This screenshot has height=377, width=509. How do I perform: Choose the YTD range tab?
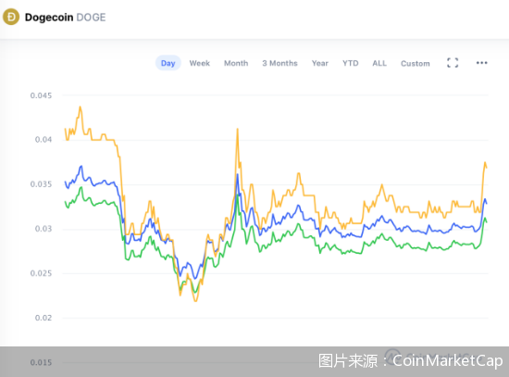[351, 63]
